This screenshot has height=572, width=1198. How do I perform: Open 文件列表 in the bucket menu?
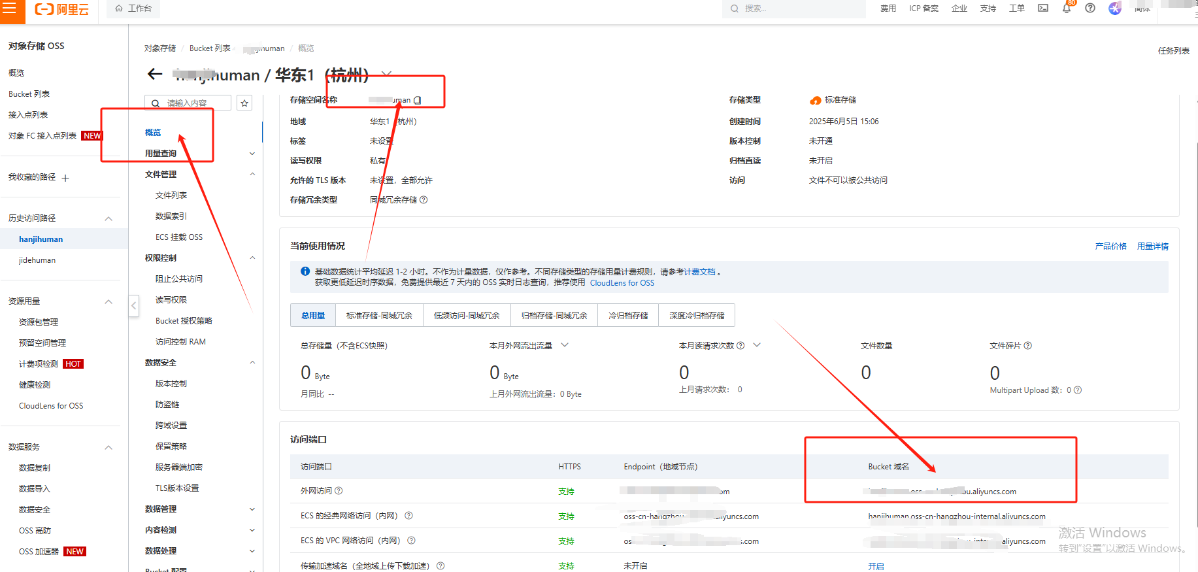click(171, 195)
